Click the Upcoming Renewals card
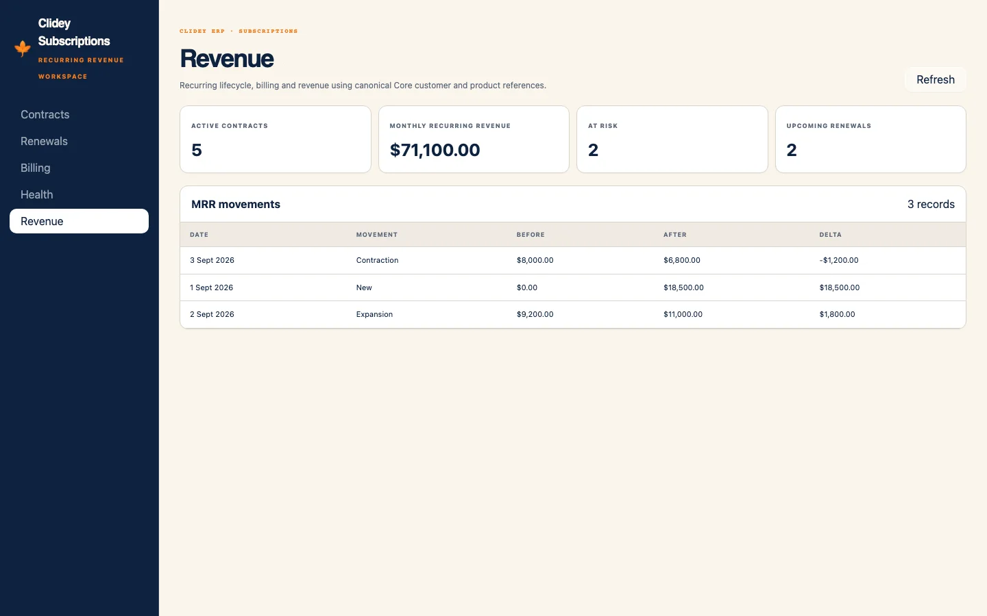 pyautogui.click(x=870, y=139)
